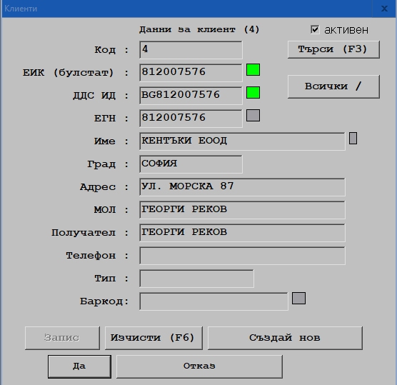Image resolution: width=397 pixels, height=385 pixels.
Task: Click the gray square next to Баркод field
Action: 298,298
